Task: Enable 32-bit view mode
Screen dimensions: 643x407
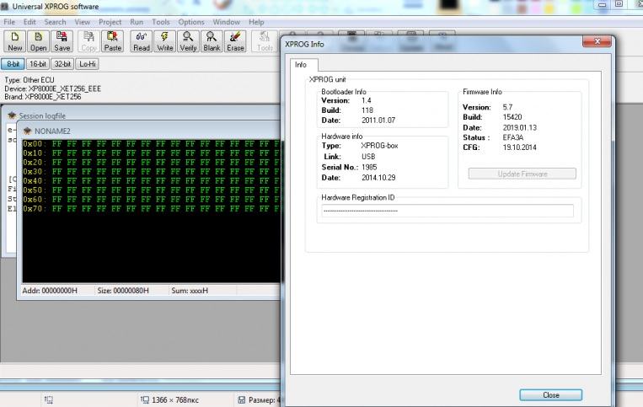Action: coord(62,64)
